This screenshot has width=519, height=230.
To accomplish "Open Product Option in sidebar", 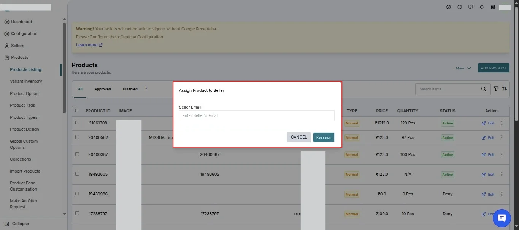I will click(x=24, y=93).
